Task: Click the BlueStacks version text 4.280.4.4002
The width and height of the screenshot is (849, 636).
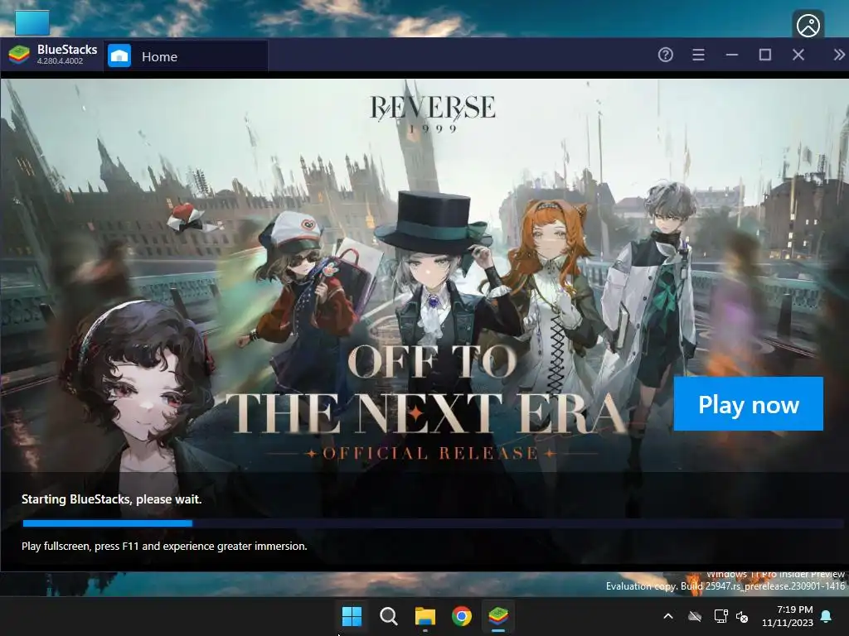Action: point(60,61)
